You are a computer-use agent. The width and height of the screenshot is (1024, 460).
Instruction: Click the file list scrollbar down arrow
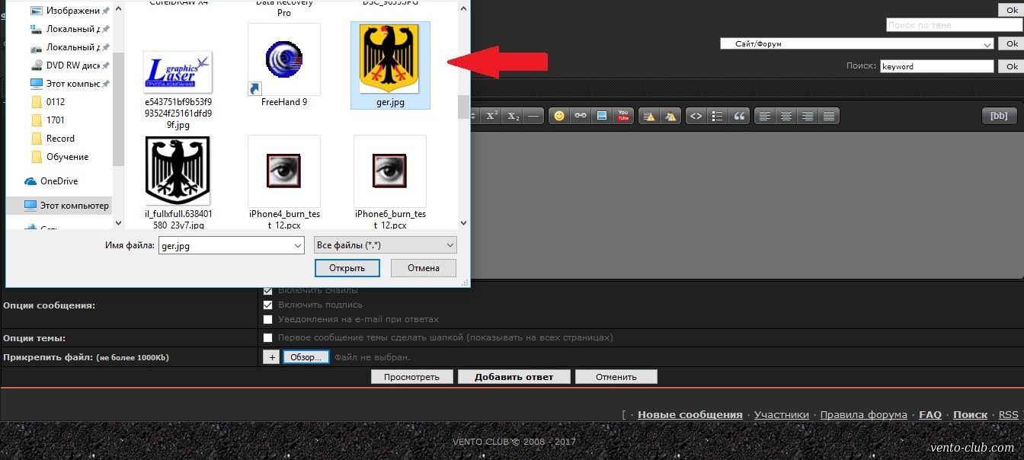pyautogui.click(x=463, y=222)
